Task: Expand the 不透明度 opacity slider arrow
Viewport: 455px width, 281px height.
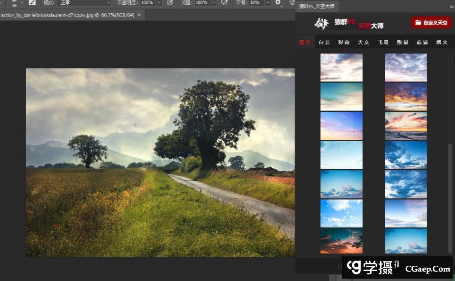Action: [159, 3]
